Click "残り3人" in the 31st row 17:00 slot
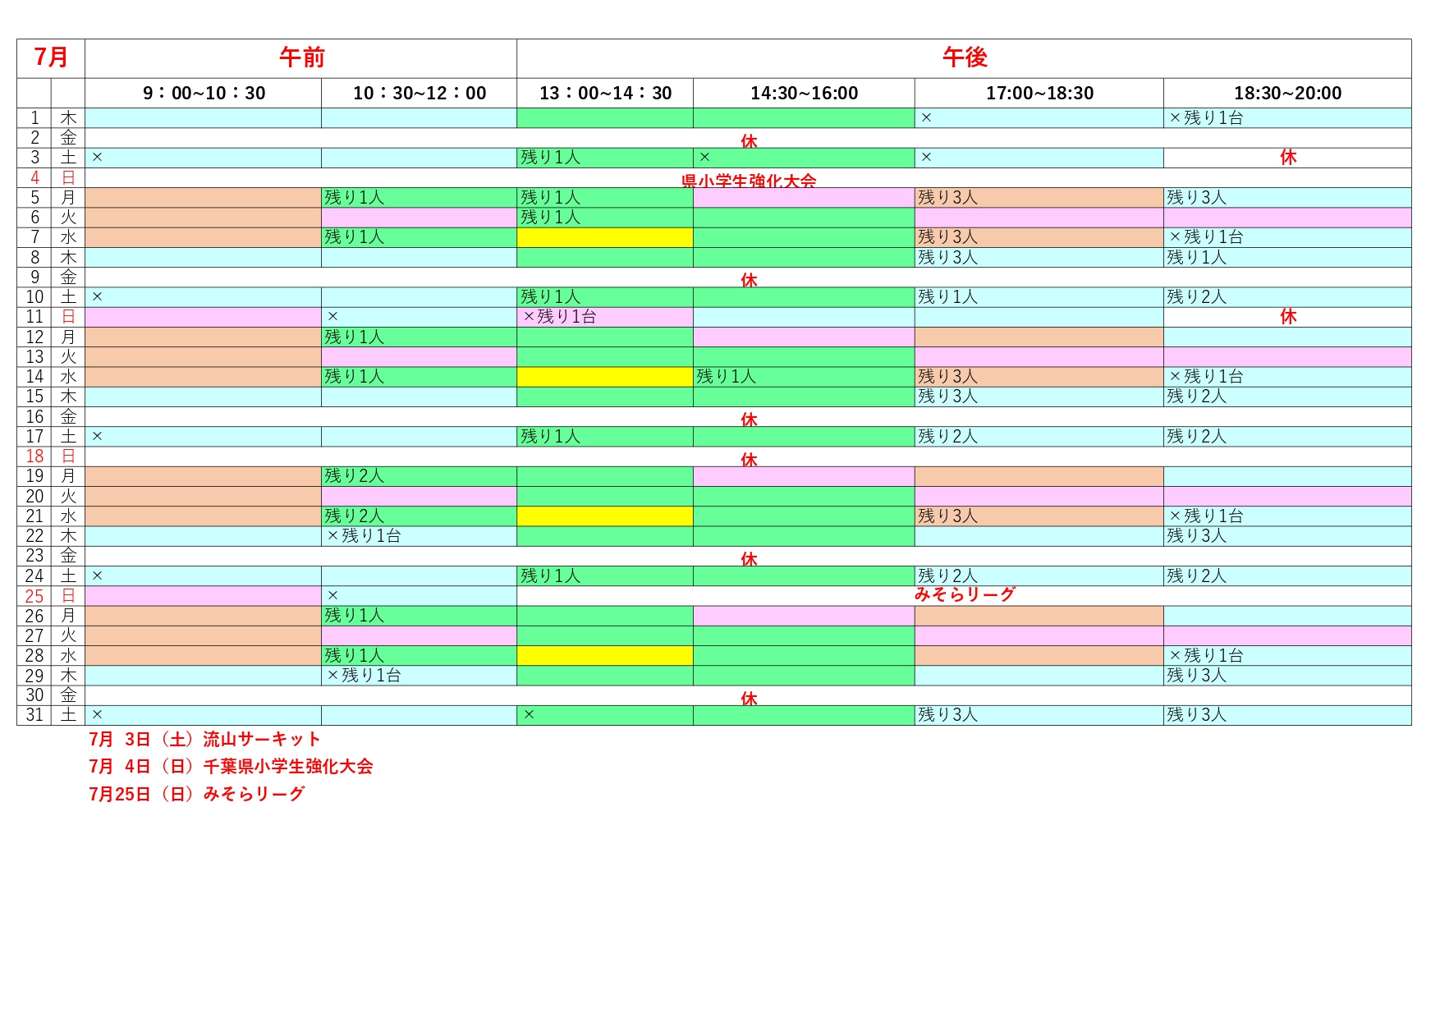This screenshot has width=1440, height=1018. 947,715
